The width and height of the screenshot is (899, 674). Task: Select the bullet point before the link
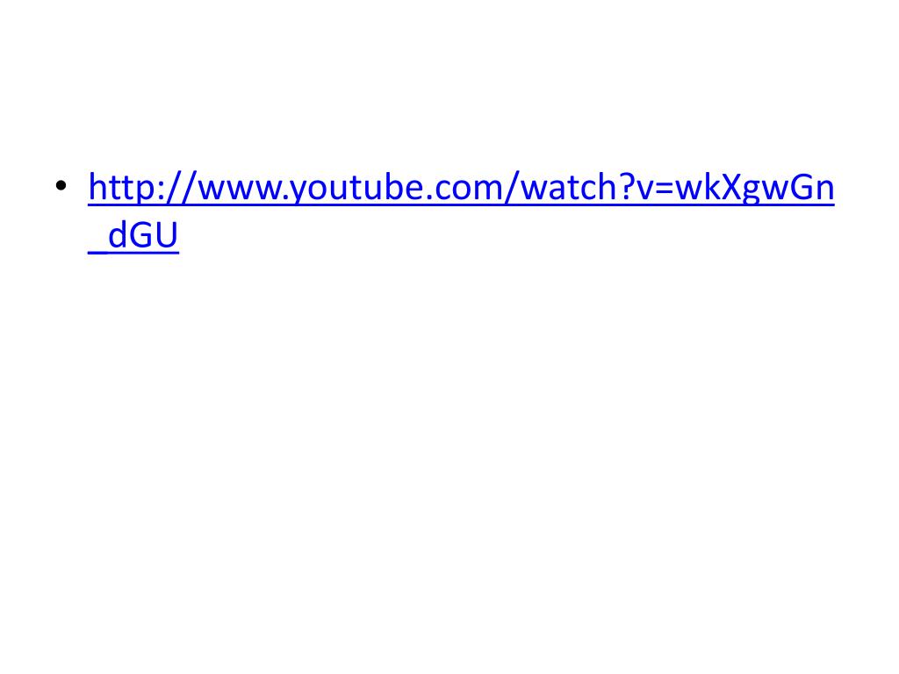pyautogui.click(x=61, y=186)
